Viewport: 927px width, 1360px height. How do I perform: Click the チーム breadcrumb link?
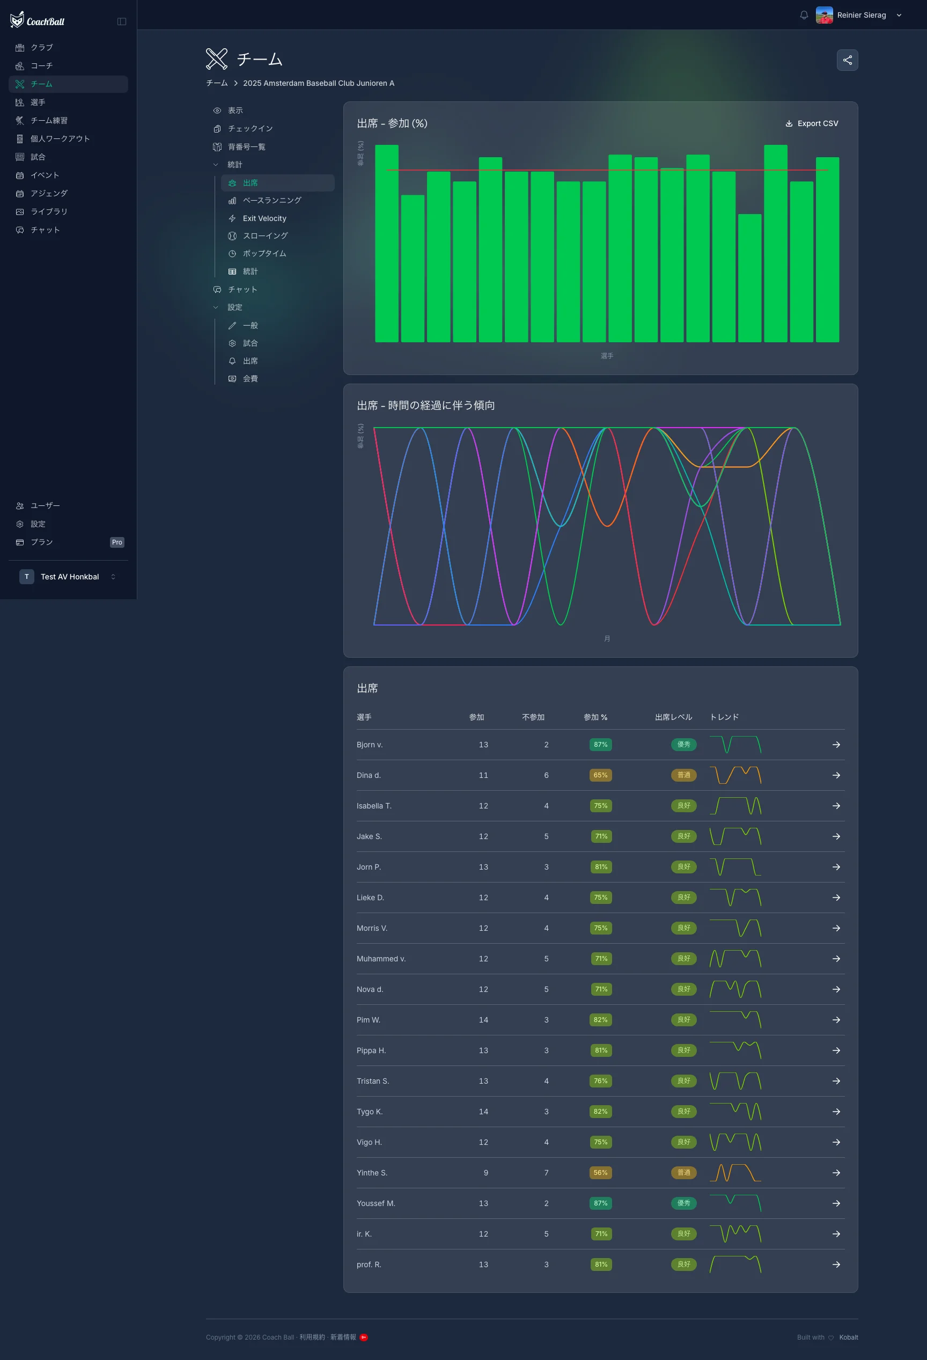(217, 83)
